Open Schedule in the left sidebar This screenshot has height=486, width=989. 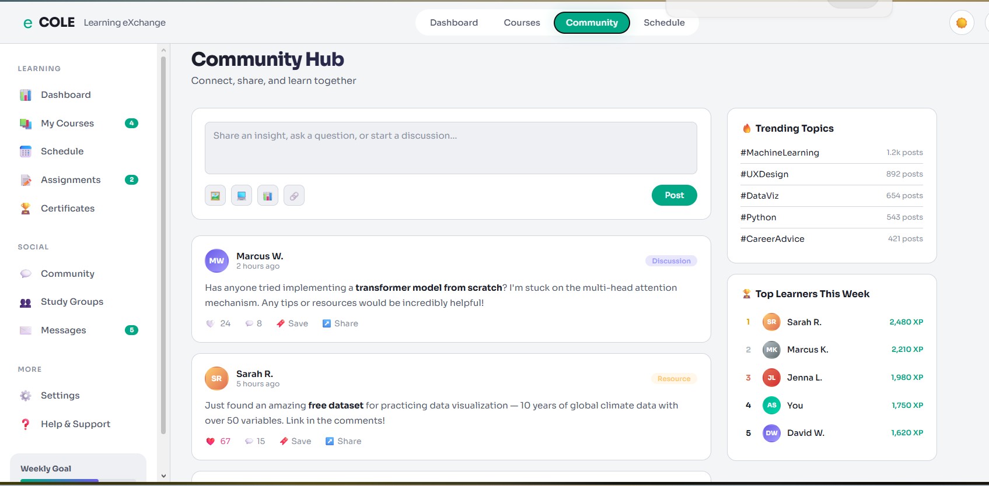pos(79,152)
